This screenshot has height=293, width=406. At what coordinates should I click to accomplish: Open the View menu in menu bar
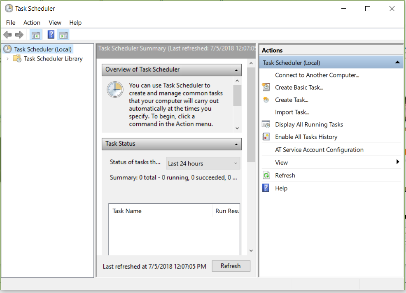click(x=55, y=23)
